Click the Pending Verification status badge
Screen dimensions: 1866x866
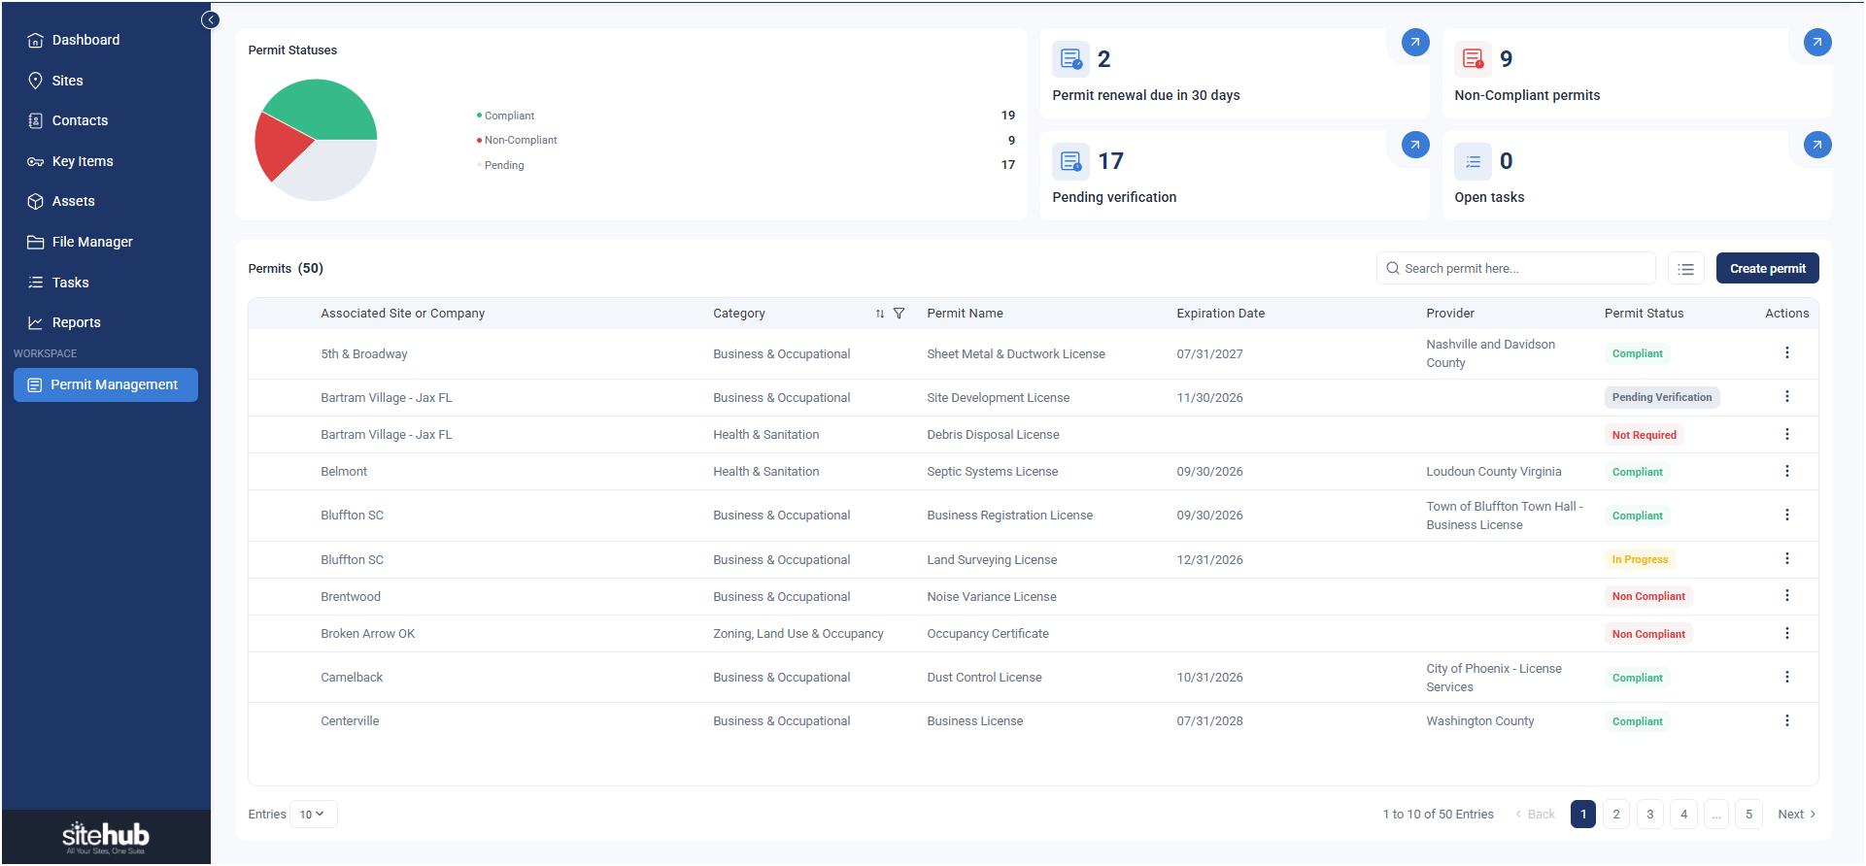(x=1661, y=397)
